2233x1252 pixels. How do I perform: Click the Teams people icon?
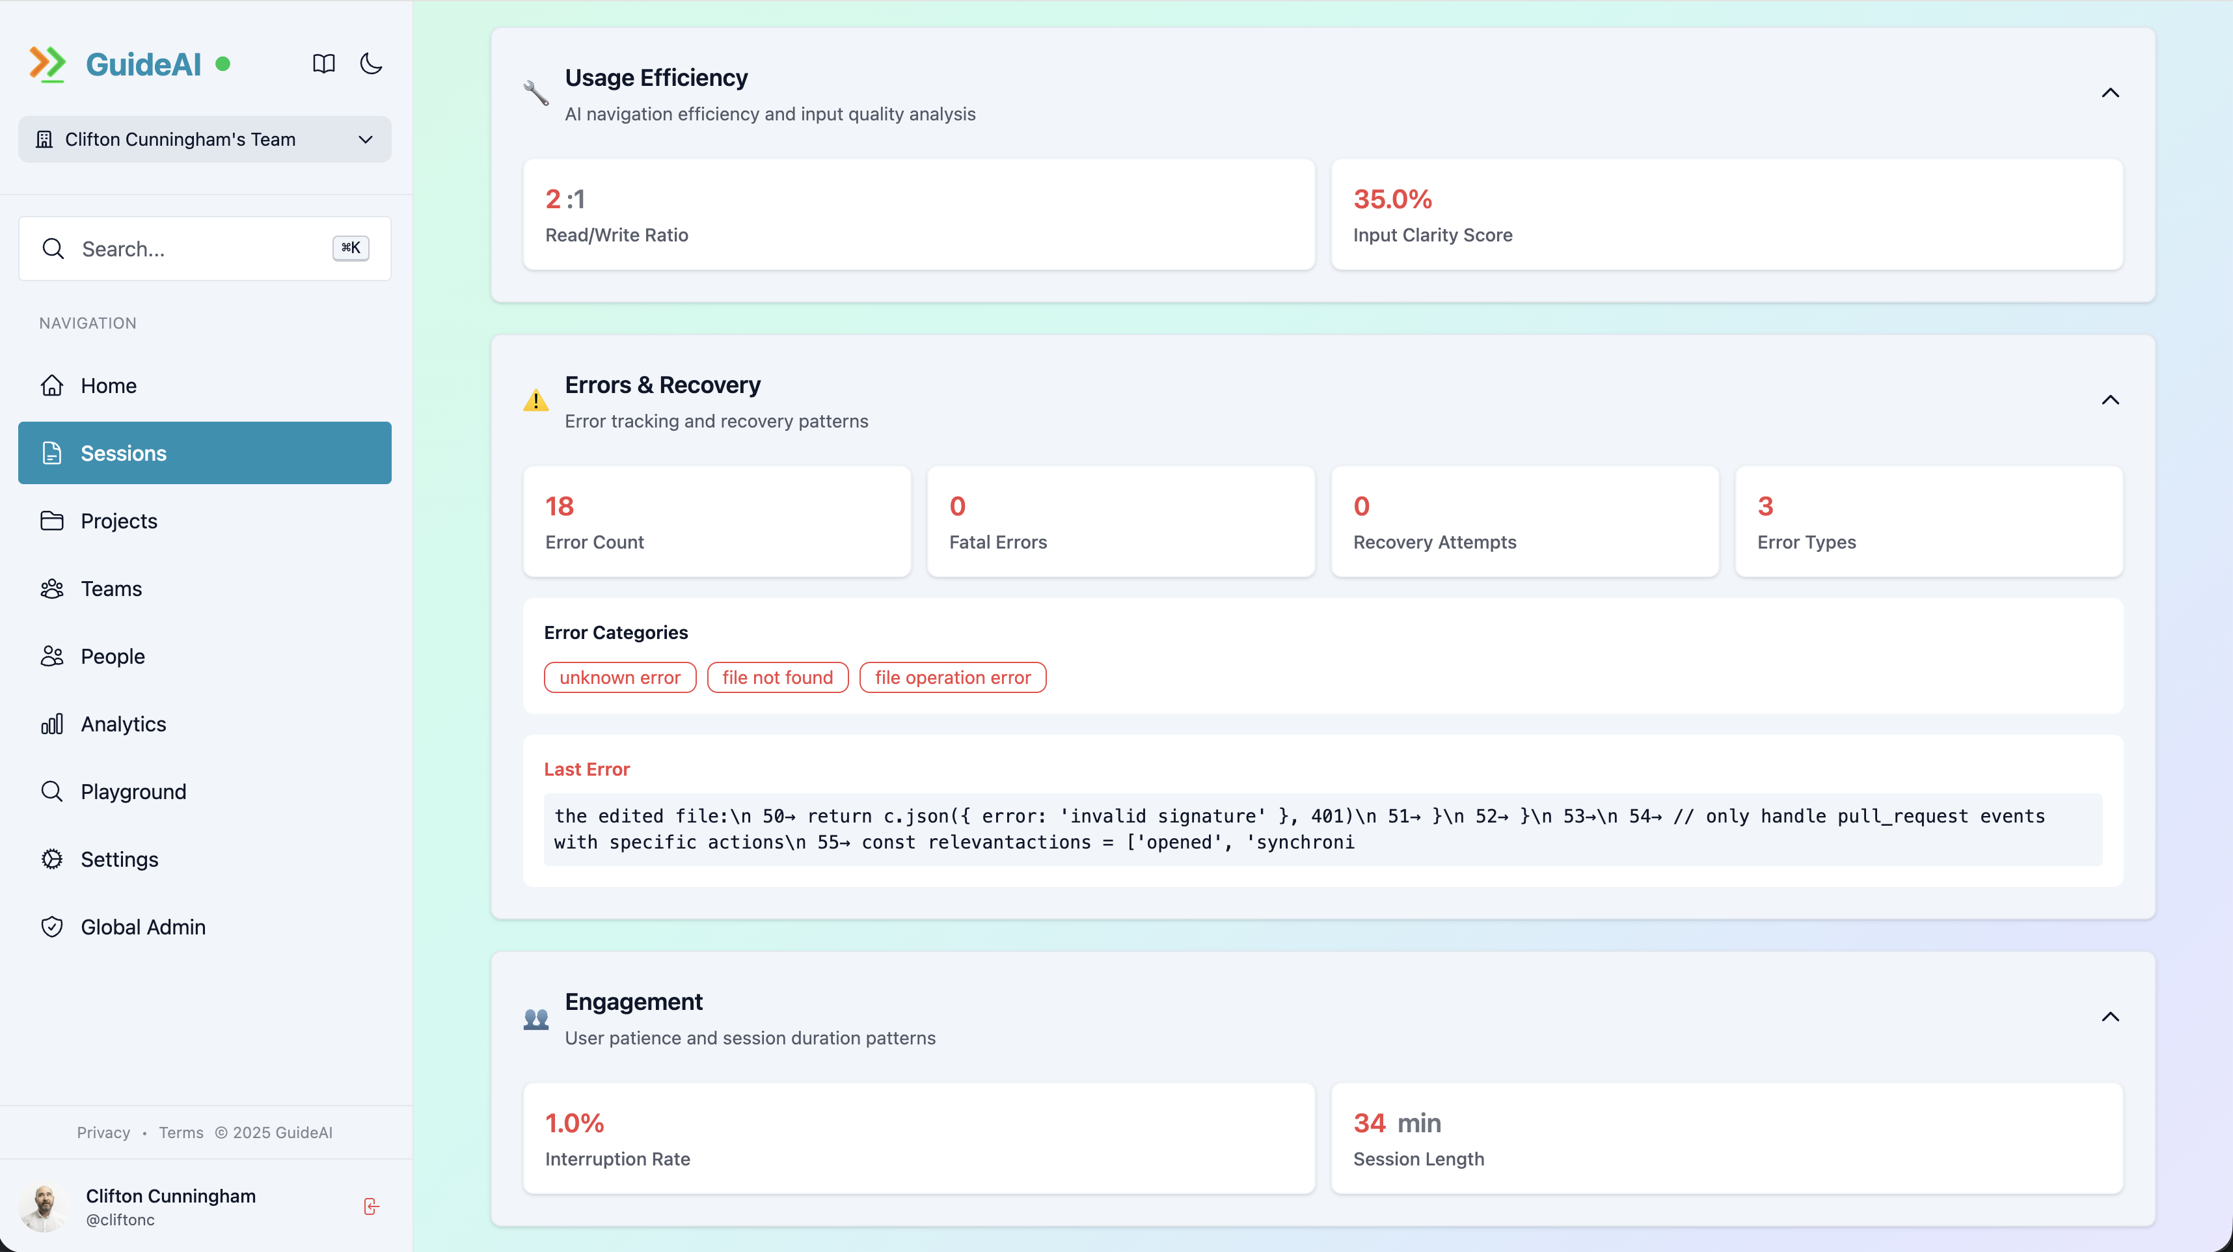[x=52, y=588]
